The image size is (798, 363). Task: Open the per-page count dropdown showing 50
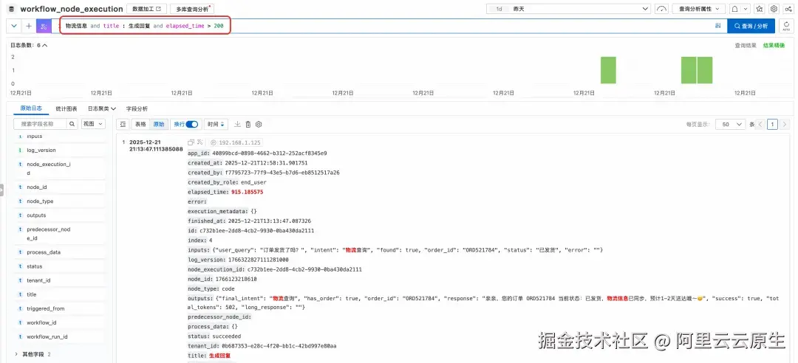[x=730, y=124]
